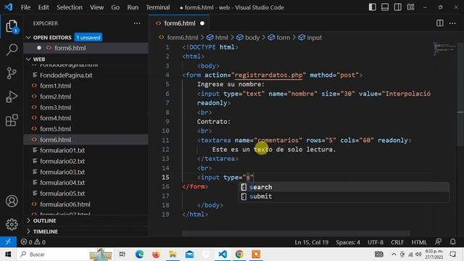Viewport: 464px width, 261px height.
Task: Open Task View on the taskbar
Action: [122, 254]
